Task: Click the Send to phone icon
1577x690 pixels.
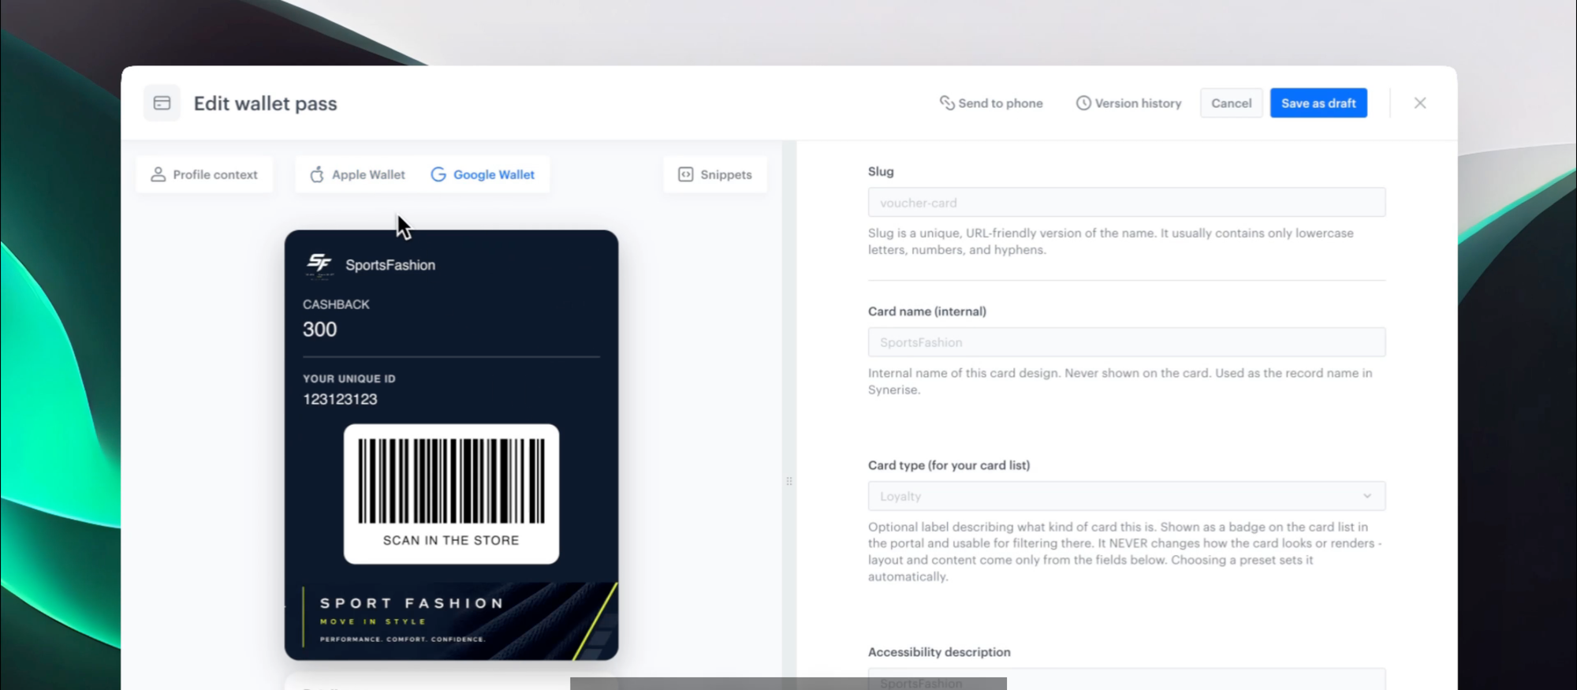Action: [946, 103]
